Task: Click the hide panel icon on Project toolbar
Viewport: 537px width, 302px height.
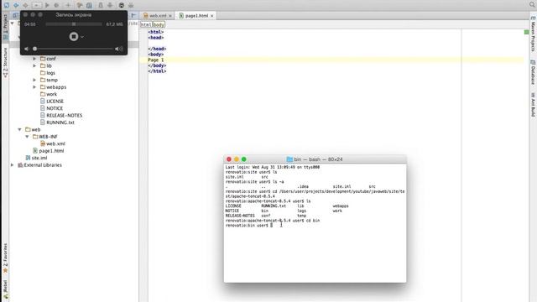Action: 133,15
